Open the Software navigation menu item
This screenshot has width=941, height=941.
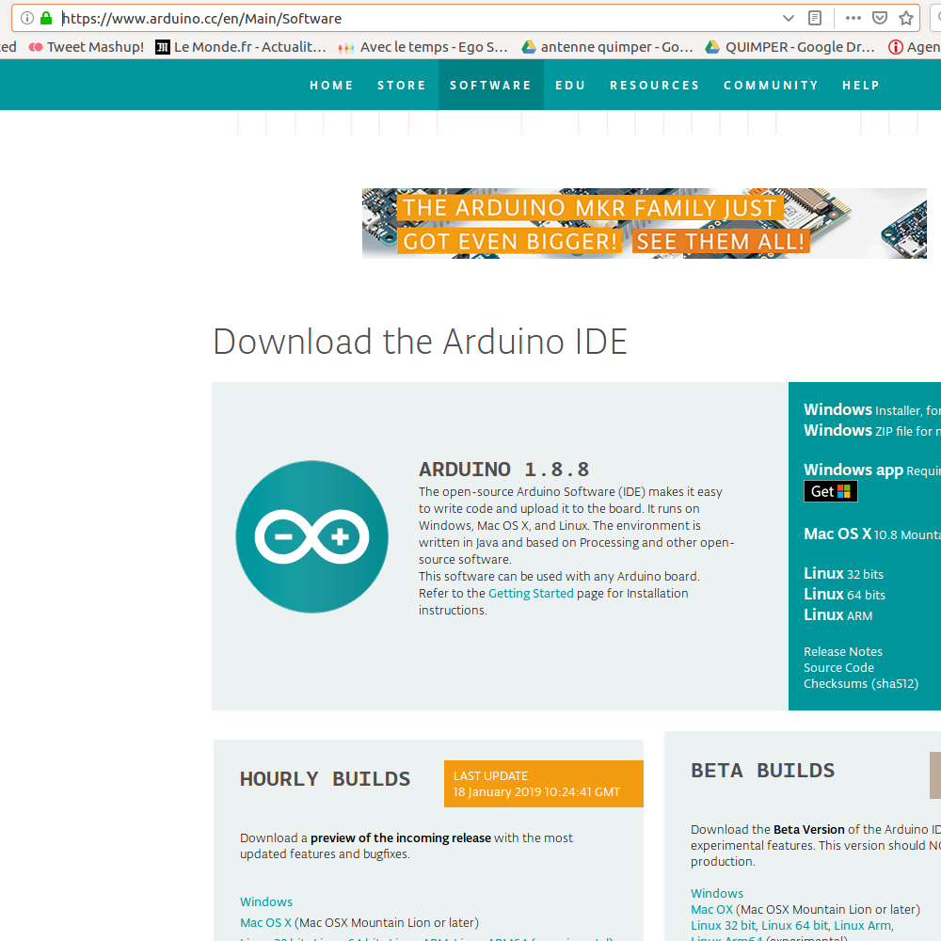tap(490, 85)
